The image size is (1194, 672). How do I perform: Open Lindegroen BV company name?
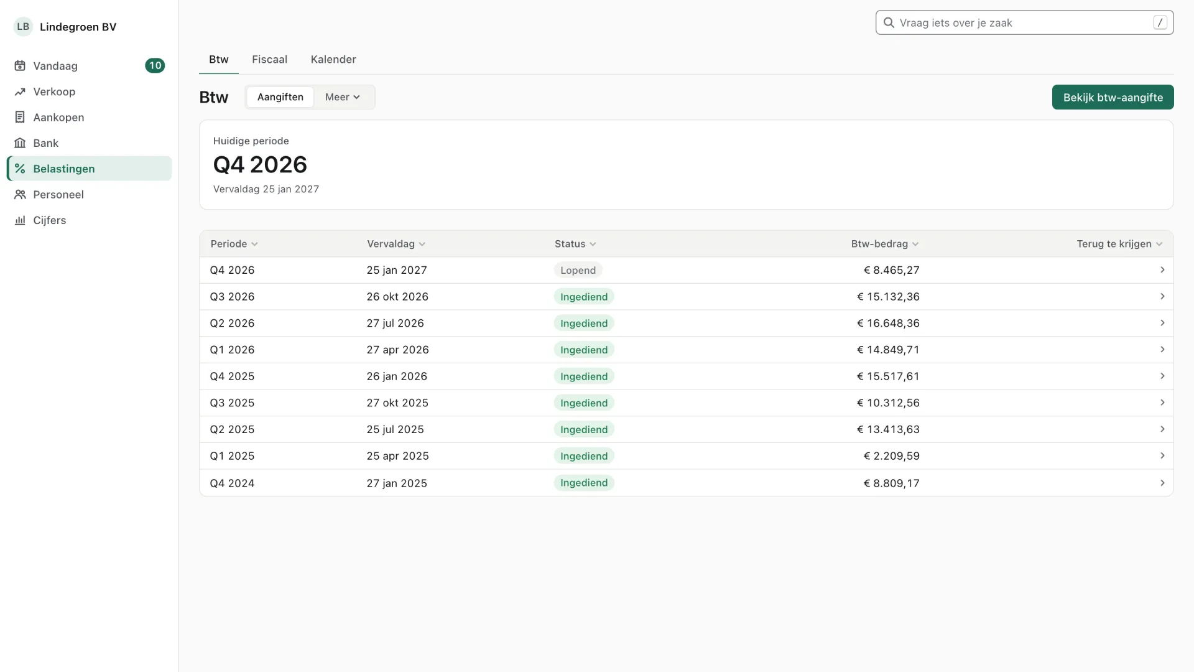[x=78, y=27]
